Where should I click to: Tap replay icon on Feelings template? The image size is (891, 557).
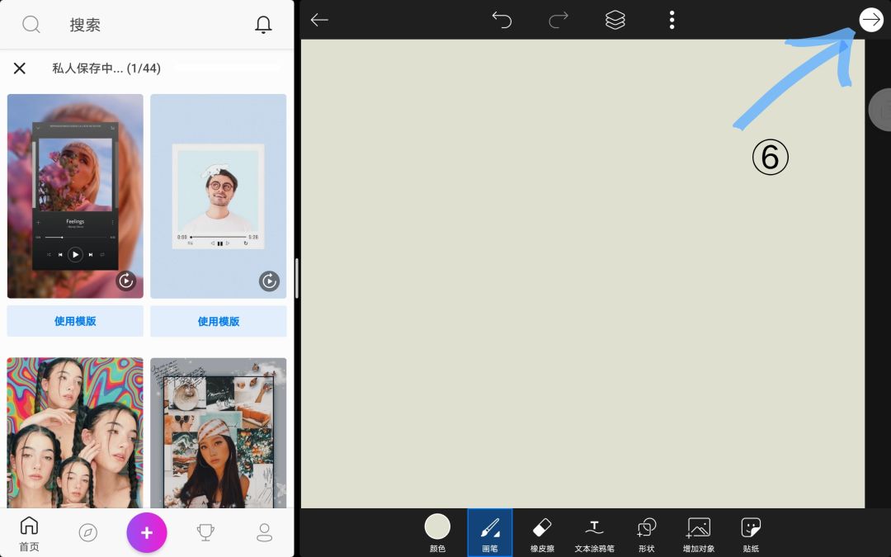click(x=125, y=281)
